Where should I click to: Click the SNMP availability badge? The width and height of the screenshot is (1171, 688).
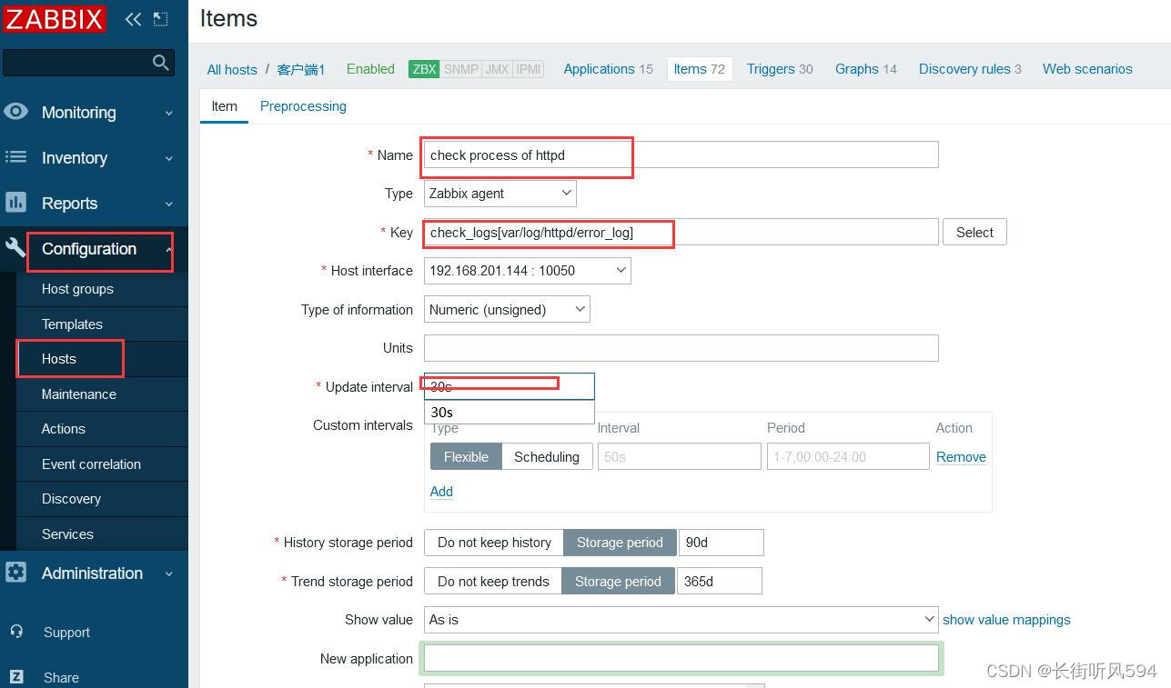click(x=461, y=69)
